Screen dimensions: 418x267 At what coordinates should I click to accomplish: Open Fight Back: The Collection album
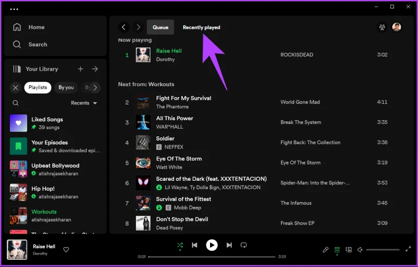pyautogui.click(x=310, y=143)
